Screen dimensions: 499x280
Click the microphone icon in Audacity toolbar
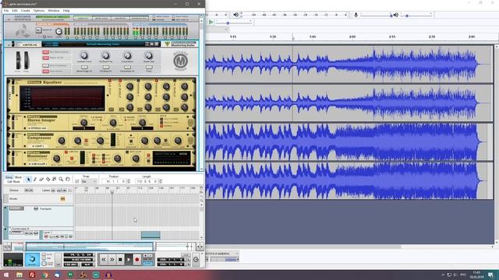[356, 15]
